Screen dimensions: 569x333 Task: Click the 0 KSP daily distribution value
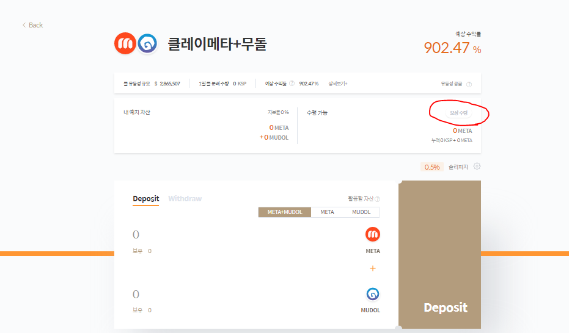(x=240, y=84)
